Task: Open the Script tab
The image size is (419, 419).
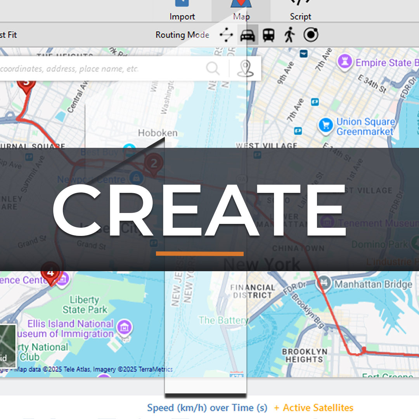Action: pyautogui.click(x=300, y=11)
